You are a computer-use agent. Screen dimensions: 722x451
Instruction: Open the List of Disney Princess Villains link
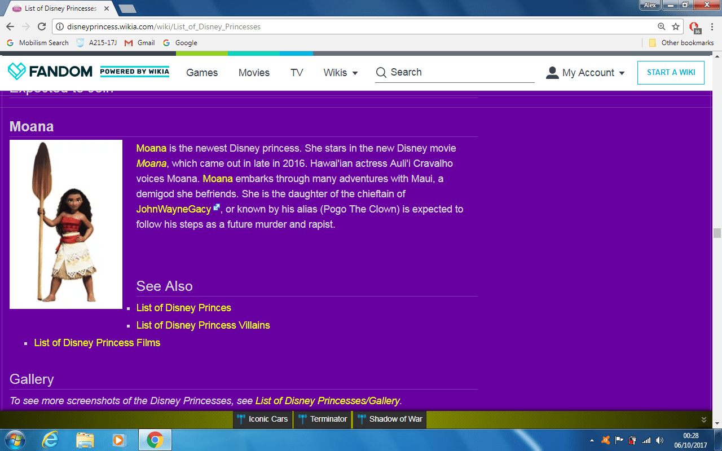[x=203, y=325]
